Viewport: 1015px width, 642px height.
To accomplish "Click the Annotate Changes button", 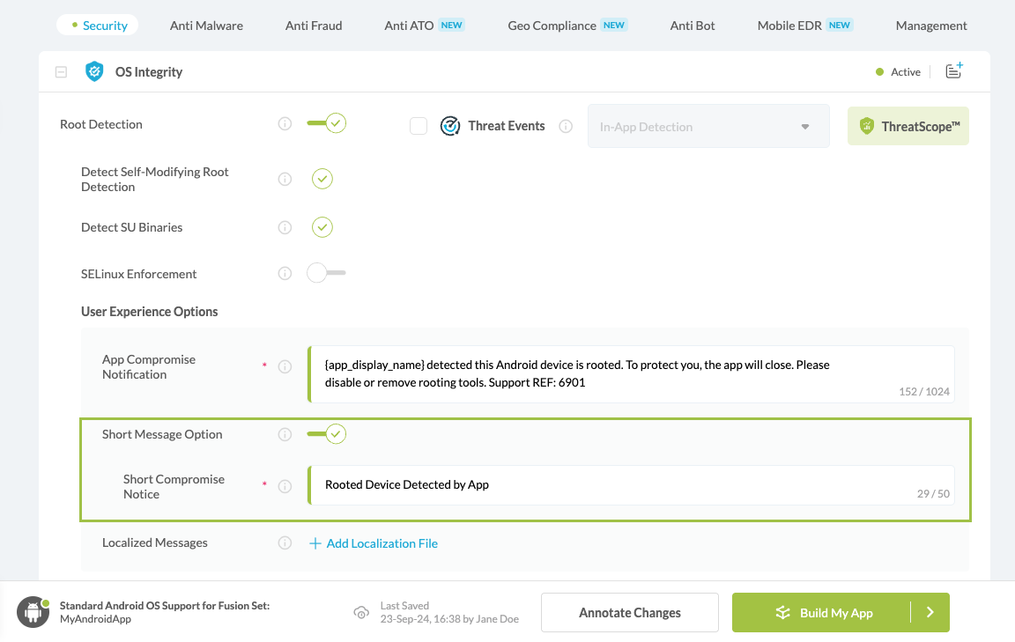I will (629, 612).
